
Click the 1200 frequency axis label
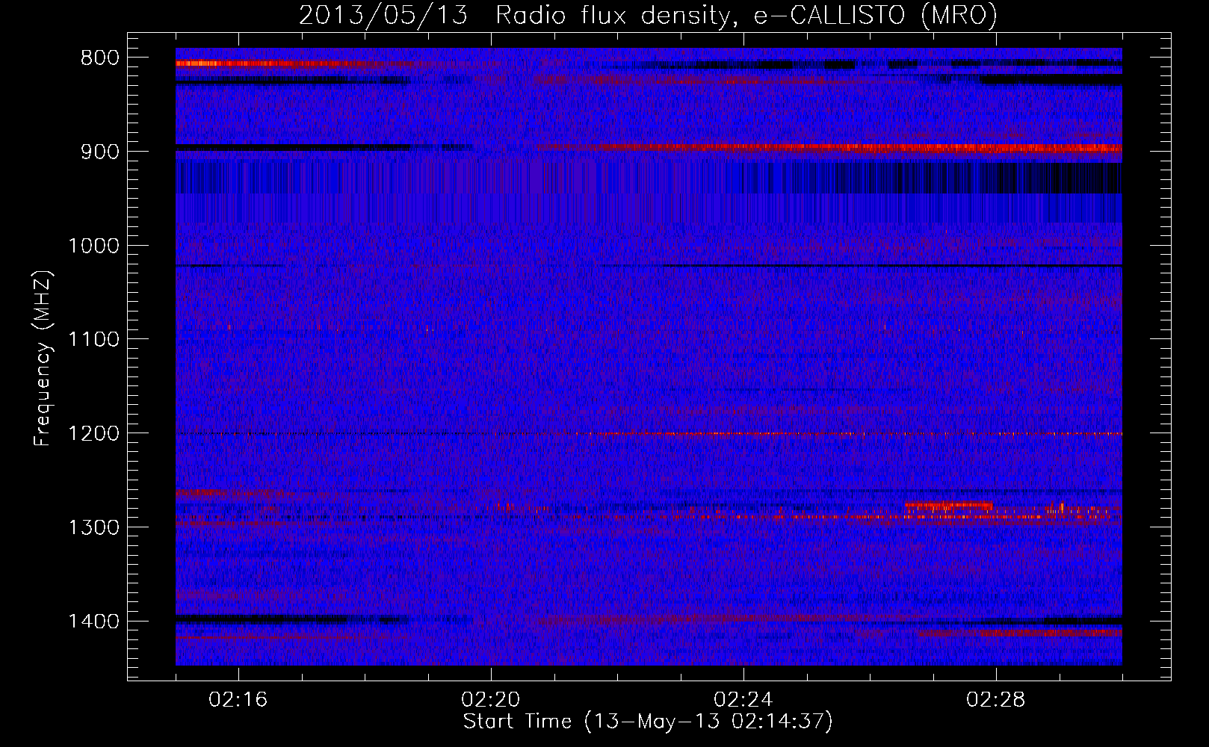coord(93,434)
